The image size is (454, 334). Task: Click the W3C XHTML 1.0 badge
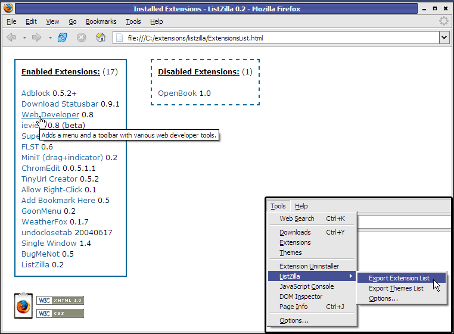pos(60,301)
